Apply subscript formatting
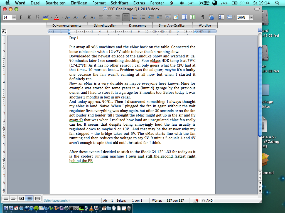The height and width of the screenshot is (213, 285). click(x=93, y=17)
